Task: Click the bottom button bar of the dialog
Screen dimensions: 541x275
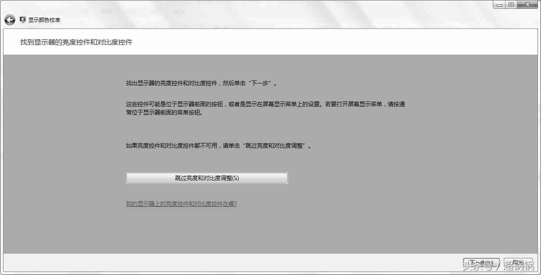Action: coord(219,261)
